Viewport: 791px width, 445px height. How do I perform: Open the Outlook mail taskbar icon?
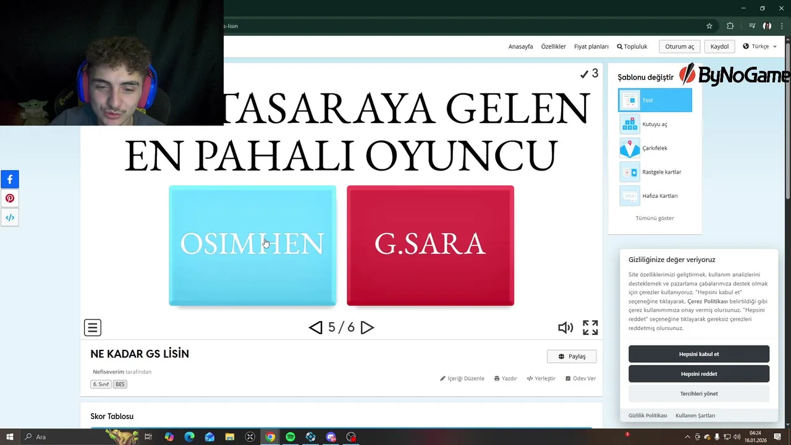209,437
